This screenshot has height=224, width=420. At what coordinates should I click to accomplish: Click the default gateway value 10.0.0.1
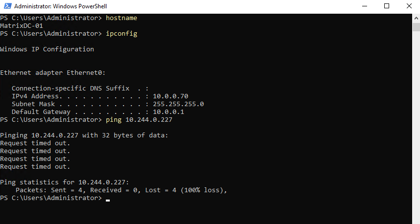(169, 112)
